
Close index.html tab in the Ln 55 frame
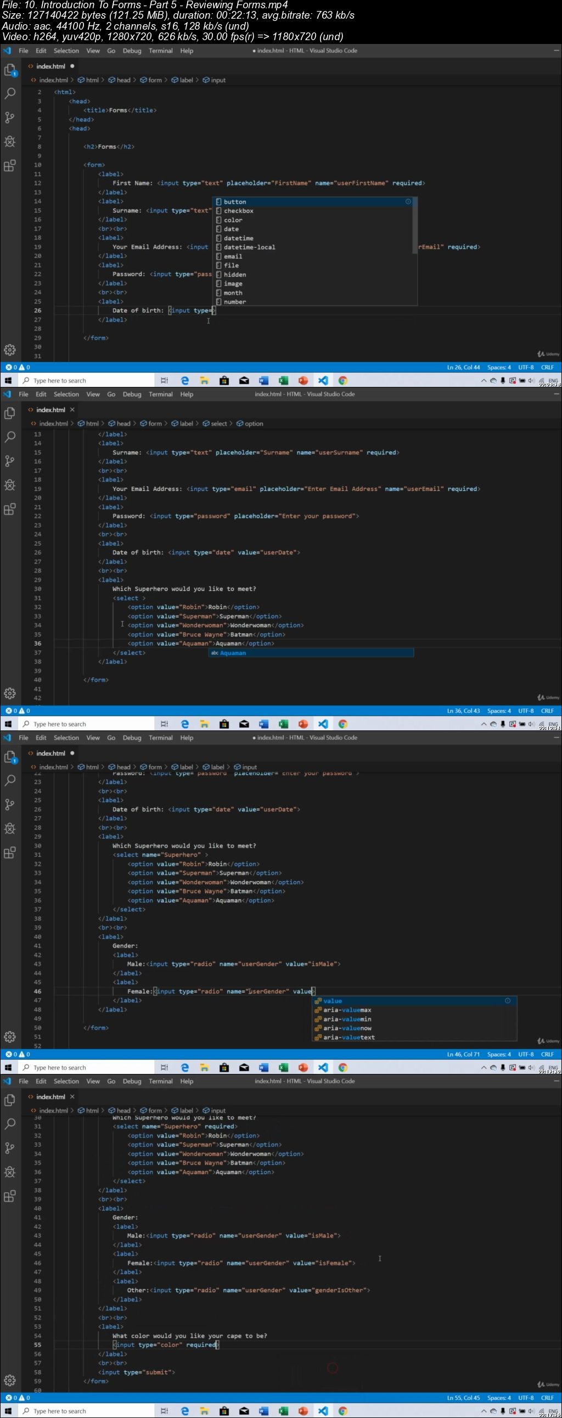coord(72,1096)
